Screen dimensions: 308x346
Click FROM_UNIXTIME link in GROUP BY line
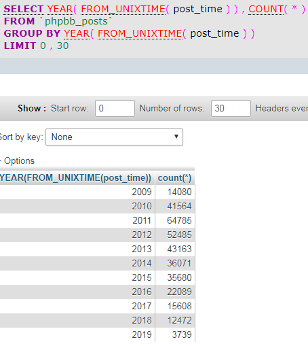pyautogui.click(x=140, y=33)
